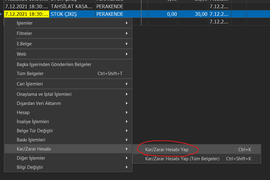Open the İşlemler submenu
270x180 pixels.
25,23
